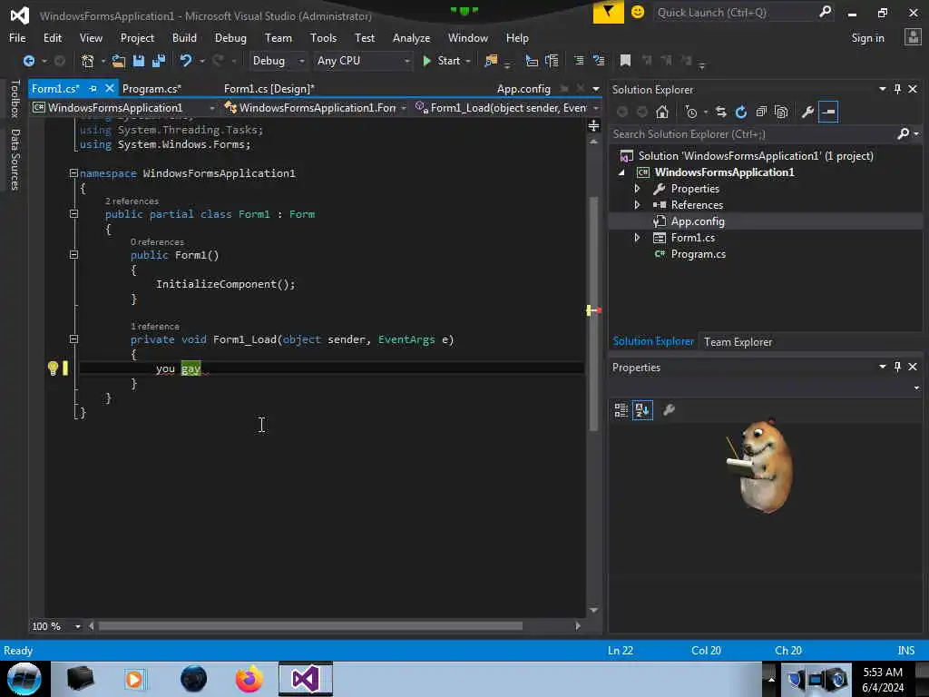Toggle Preview Selected Items in Solution Explorer
The height and width of the screenshot is (697, 929).
828,112
